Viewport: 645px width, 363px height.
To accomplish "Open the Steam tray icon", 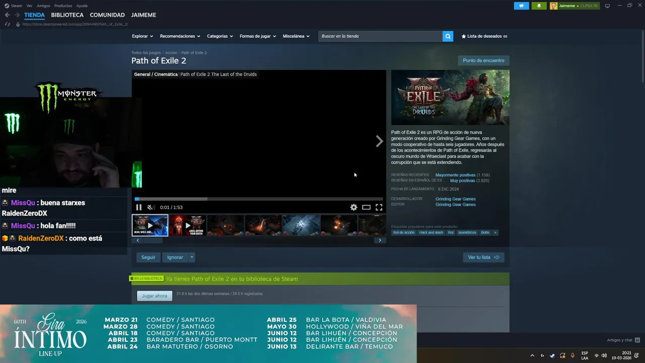I will coord(552,355).
